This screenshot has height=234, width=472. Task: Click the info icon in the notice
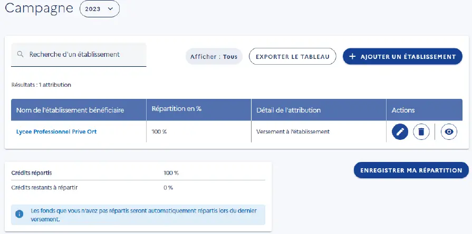[20, 214]
